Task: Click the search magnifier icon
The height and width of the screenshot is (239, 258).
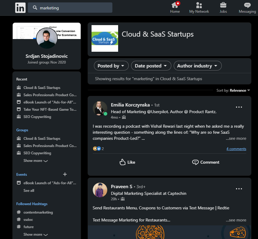Action: tap(35, 8)
